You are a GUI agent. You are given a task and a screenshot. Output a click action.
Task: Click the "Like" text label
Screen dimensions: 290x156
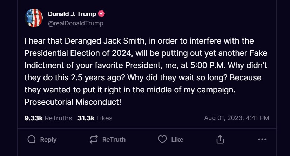pyautogui.click(x=177, y=140)
